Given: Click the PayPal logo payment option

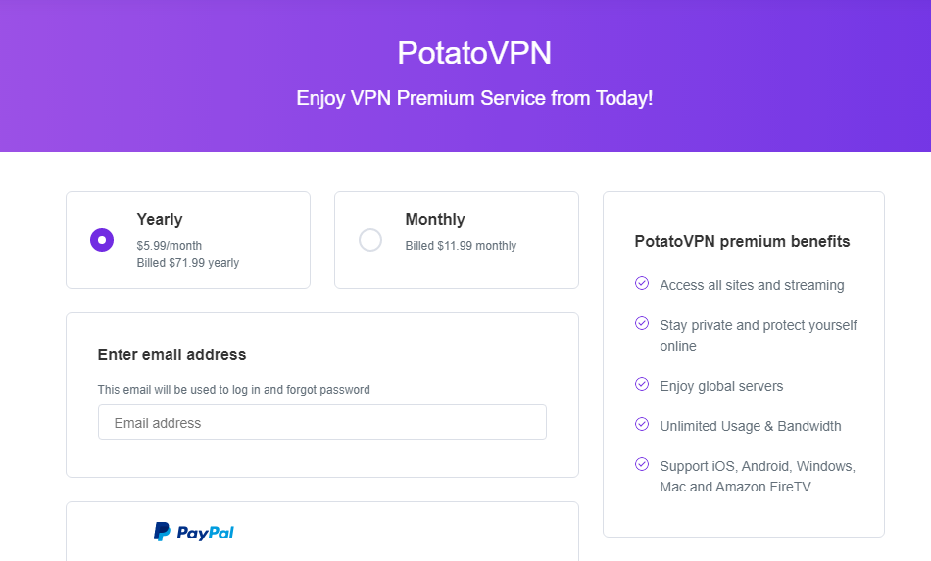Looking at the screenshot, I should tap(194, 532).
